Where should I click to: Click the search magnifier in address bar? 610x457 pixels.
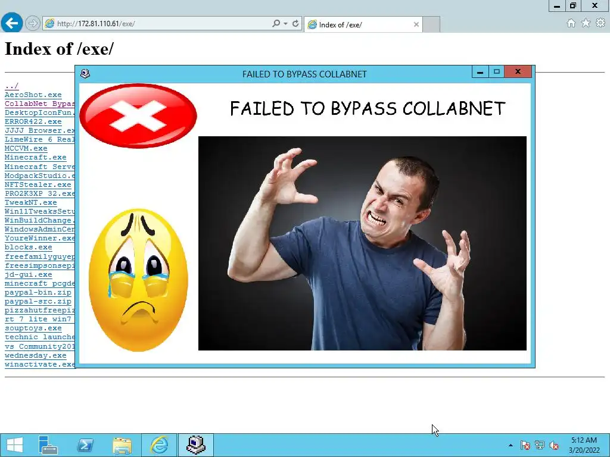(x=276, y=23)
